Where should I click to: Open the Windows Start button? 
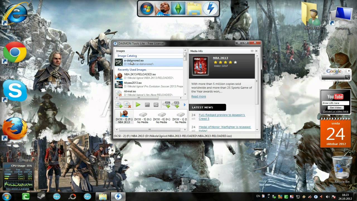click(x=6, y=197)
